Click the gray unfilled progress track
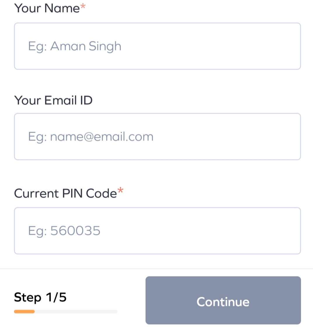Screen dimensions: 313x327 click(76, 312)
